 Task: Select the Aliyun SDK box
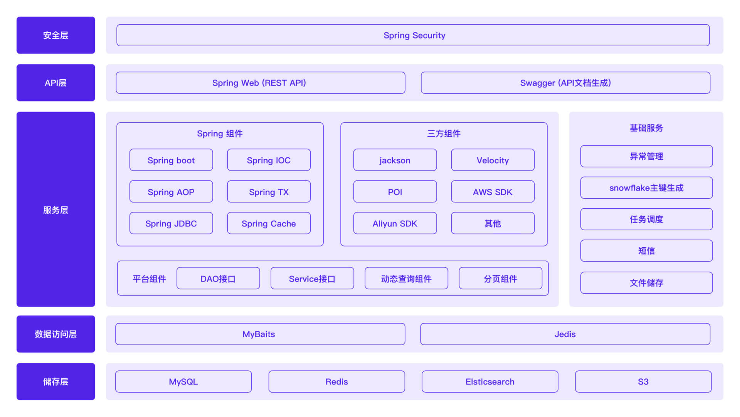395,223
